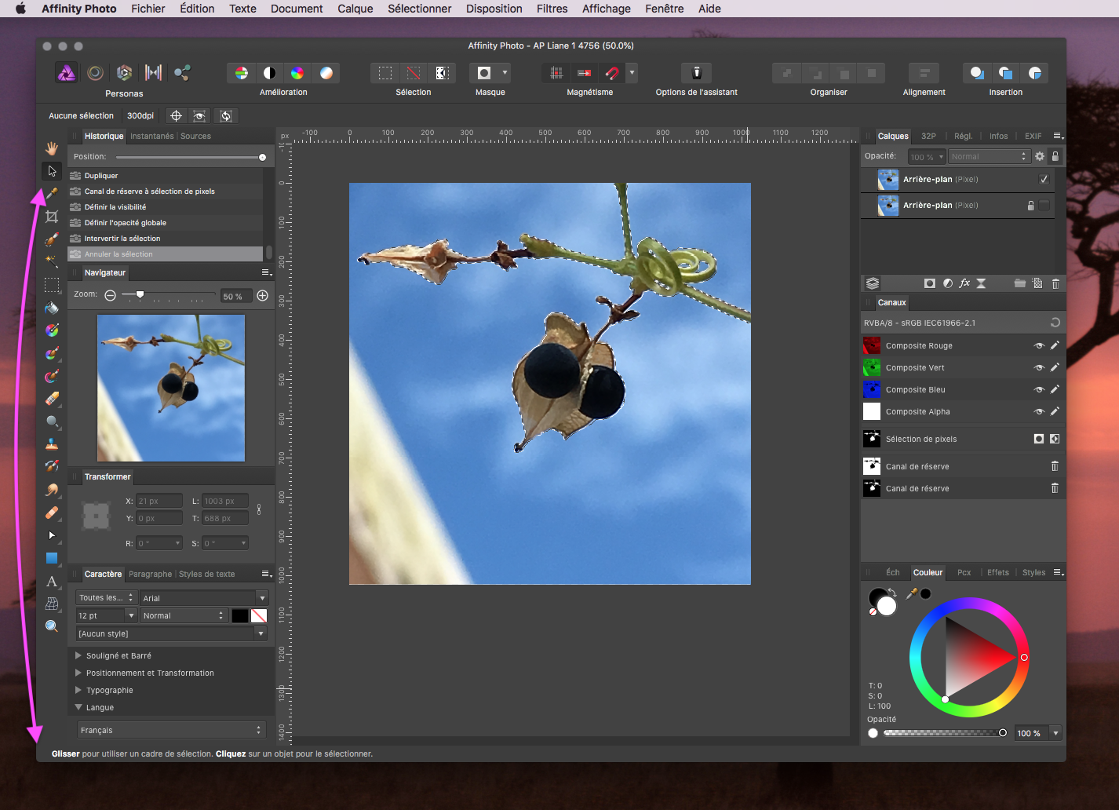The height and width of the screenshot is (810, 1119).
Task: Open the Filtres menu
Action: point(552,9)
